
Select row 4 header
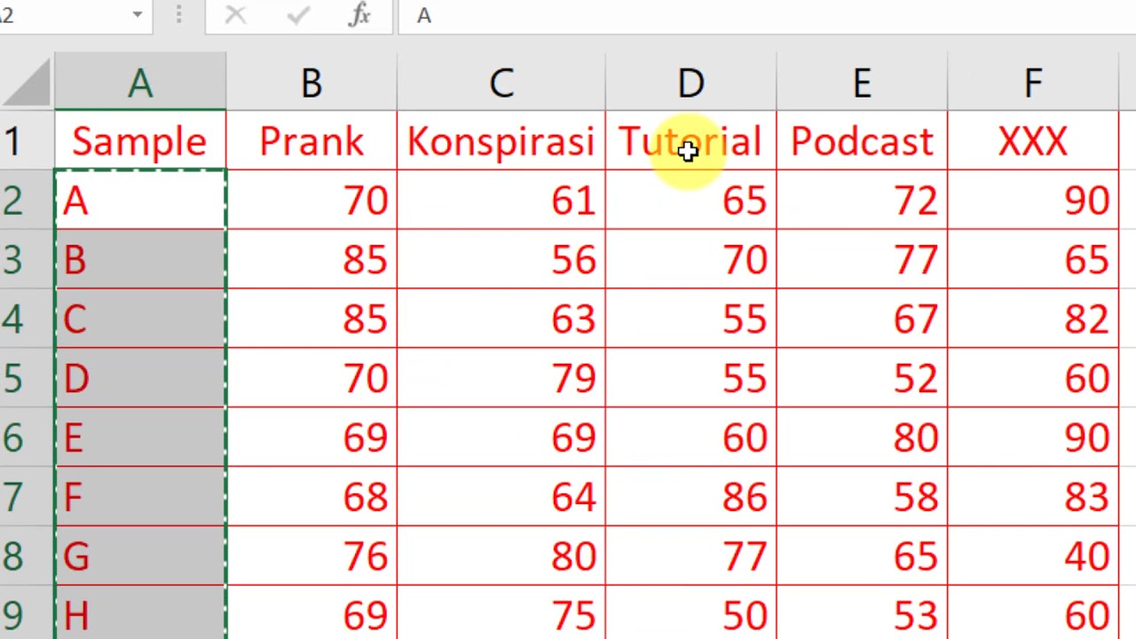tap(27, 319)
